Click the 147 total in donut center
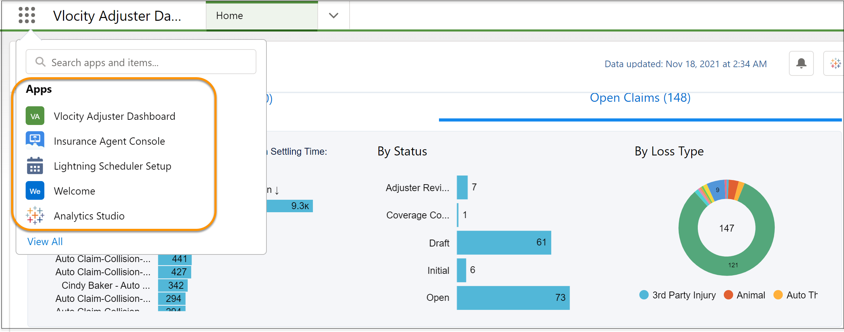 pyautogui.click(x=727, y=228)
